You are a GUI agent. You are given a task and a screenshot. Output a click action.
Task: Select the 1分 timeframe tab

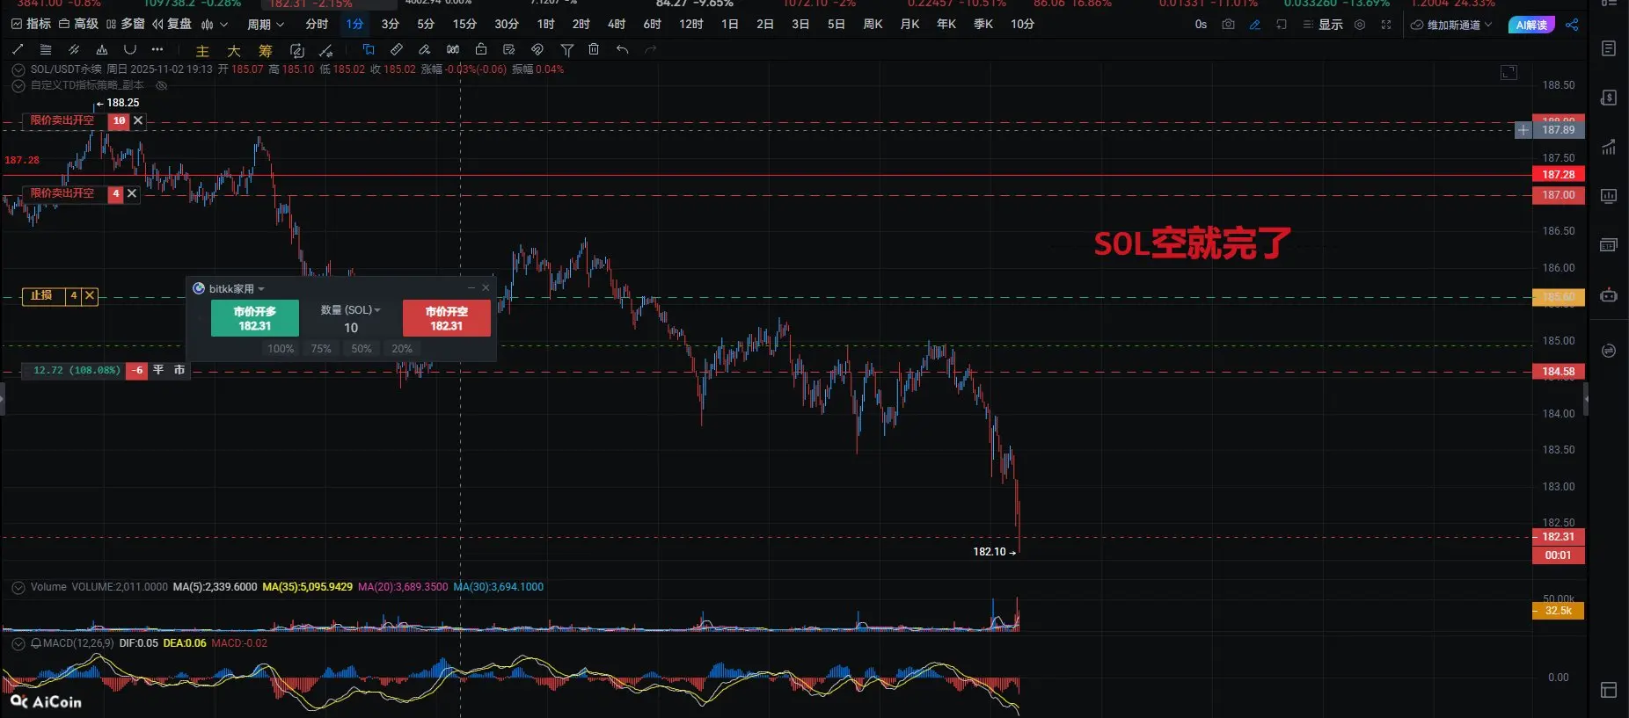tap(354, 25)
